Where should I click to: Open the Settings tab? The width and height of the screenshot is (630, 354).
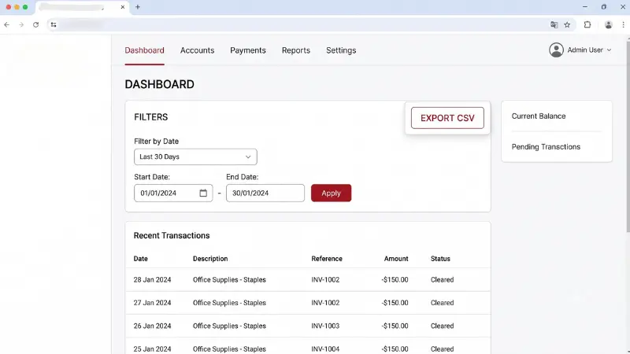pos(341,50)
